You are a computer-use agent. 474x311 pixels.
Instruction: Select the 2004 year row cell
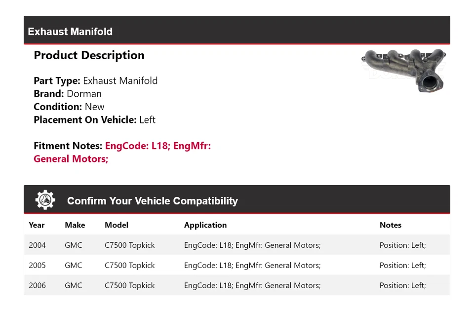click(37, 245)
